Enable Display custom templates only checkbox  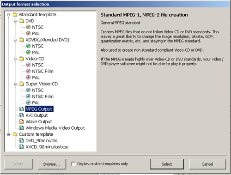pos(73,164)
